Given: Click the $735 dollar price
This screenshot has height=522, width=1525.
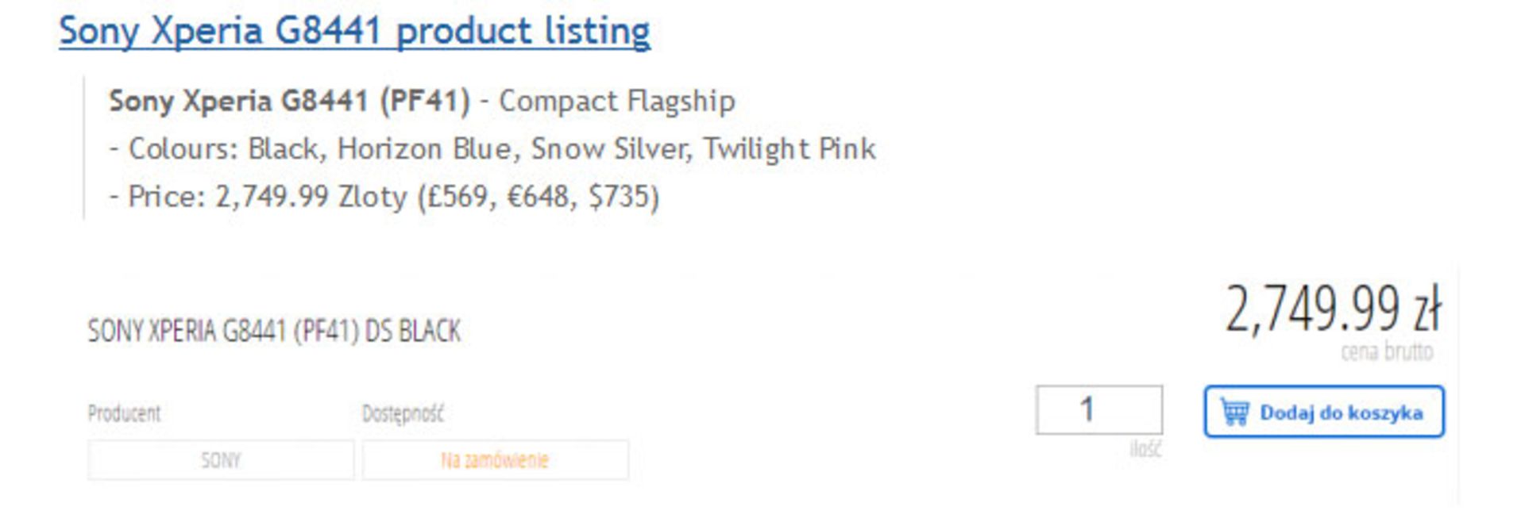Looking at the screenshot, I should pyautogui.click(x=623, y=197).
